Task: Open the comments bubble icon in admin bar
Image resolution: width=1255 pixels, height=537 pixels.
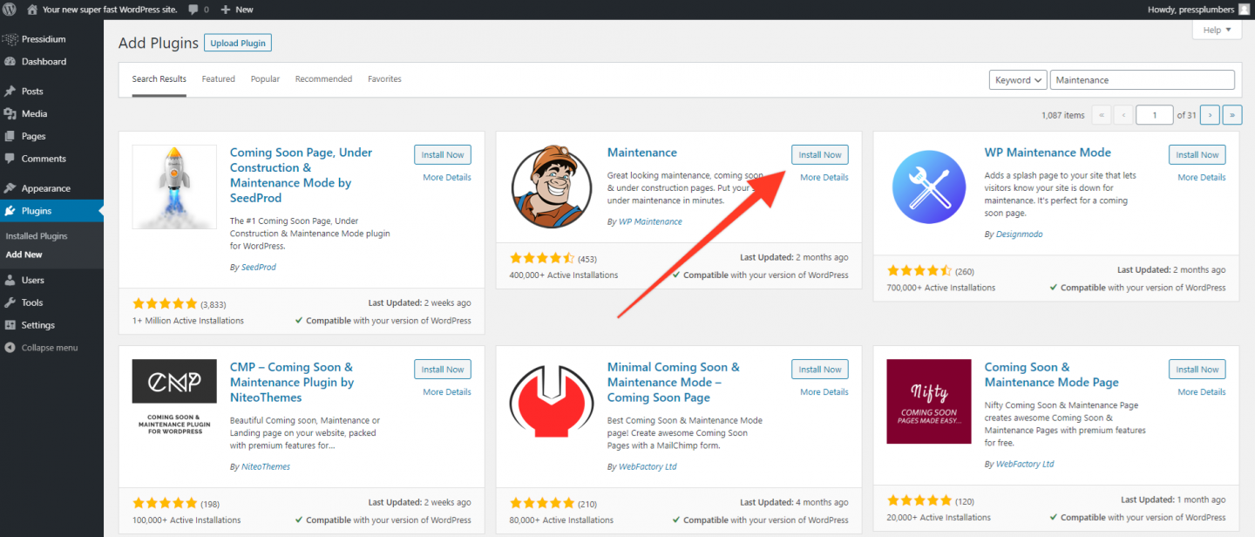Action: [193, 10]
